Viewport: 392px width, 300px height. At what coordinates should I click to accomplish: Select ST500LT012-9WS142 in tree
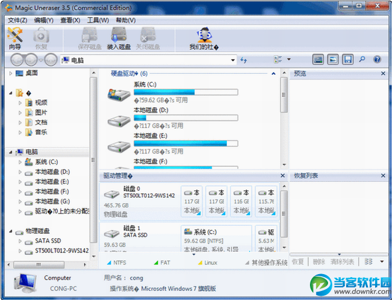point(57,251)
